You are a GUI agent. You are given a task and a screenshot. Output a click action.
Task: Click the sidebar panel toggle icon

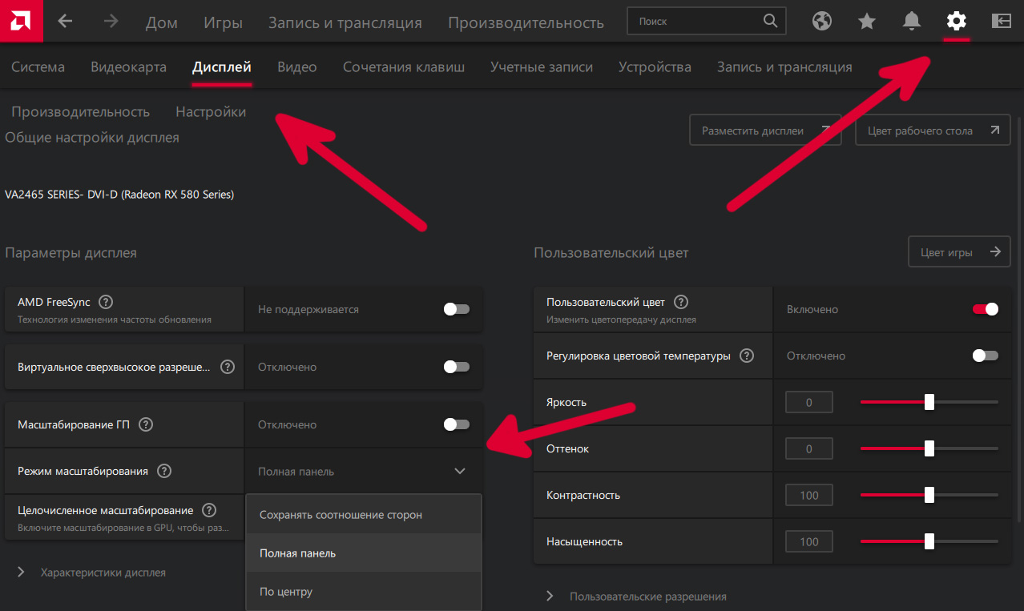click(x=1002, y=22)
